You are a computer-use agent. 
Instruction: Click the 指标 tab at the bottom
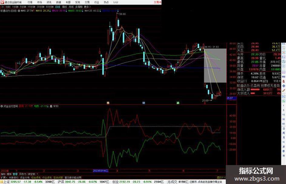click(x=3, y=174)
